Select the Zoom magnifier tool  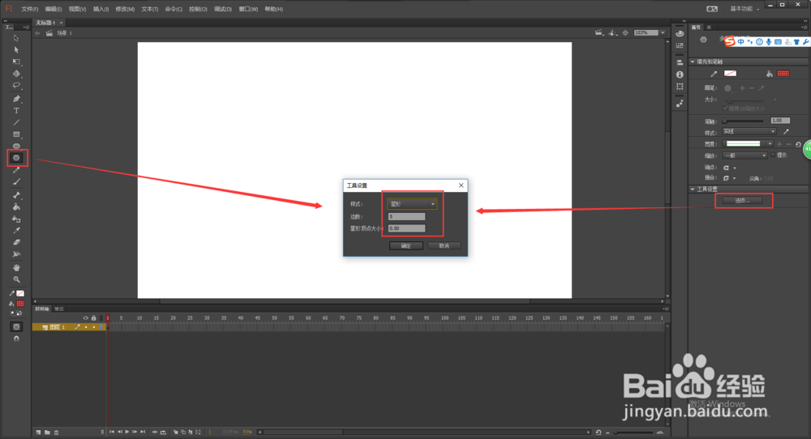click(16, 279)
